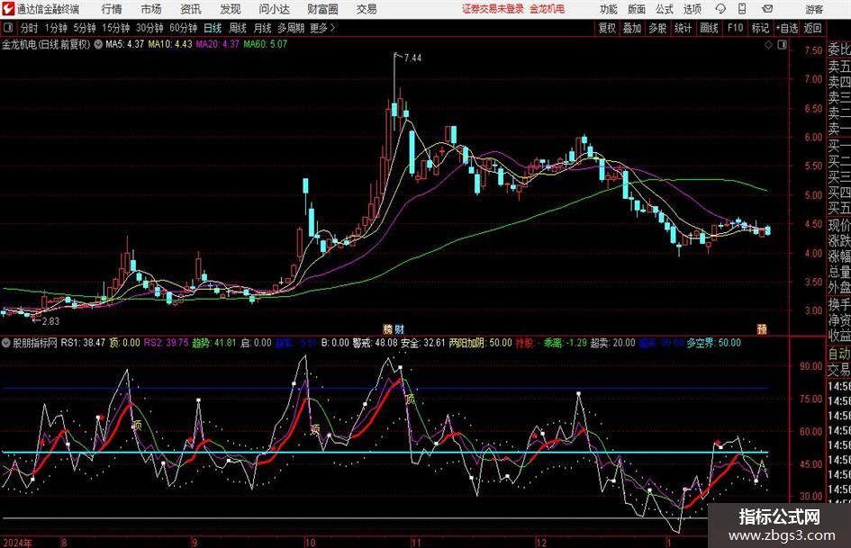The height and width of the screenshot is (548, 851).
Task: Open the 行情 menu
Action: [x=111, y=9]
